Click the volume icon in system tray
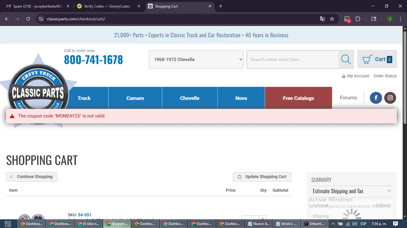407x228 pixels. pos(355,224)
